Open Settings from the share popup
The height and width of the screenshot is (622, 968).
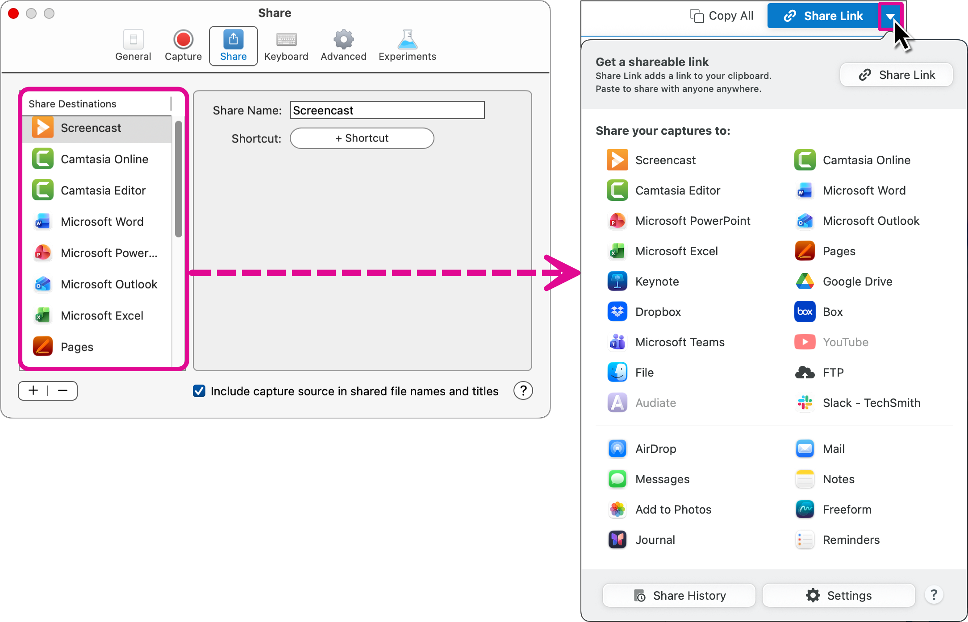coord(839,596)
